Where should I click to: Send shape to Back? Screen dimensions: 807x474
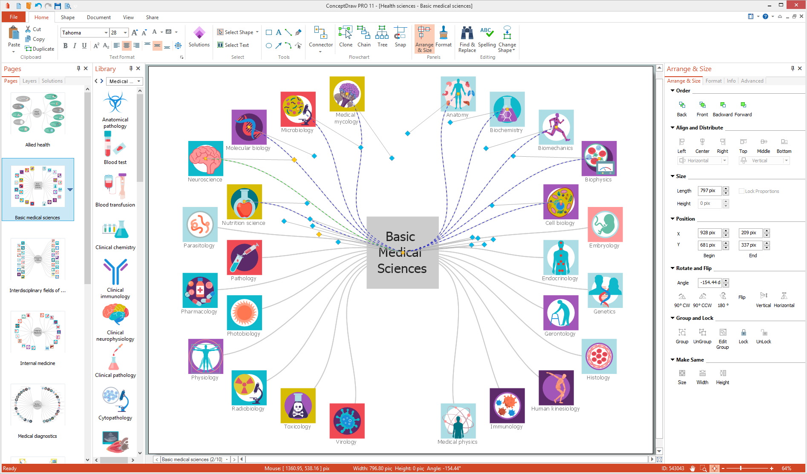pos(682,109)
